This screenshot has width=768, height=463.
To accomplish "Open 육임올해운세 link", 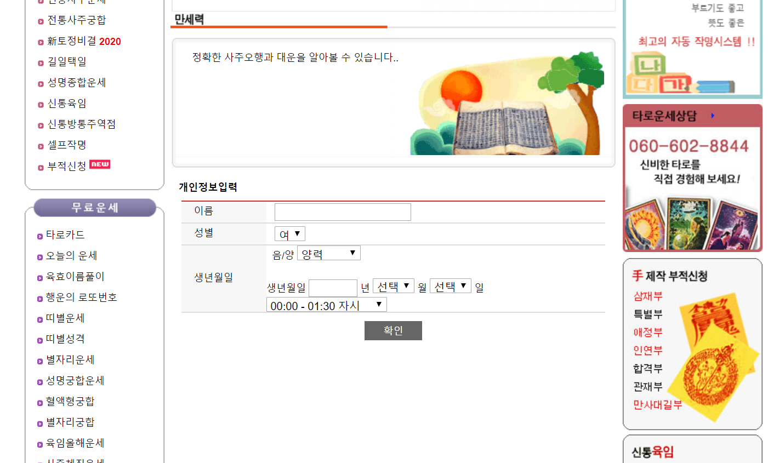I will pyautogui.click(x=75, y=443).
